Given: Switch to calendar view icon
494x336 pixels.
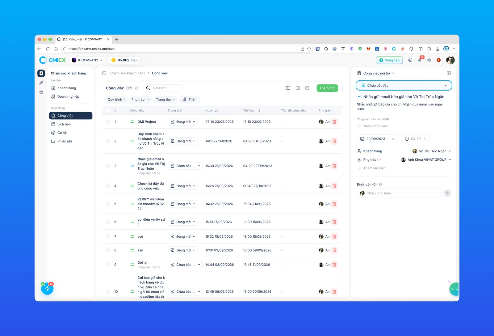Looking at the screenshot, I should 307,88.
